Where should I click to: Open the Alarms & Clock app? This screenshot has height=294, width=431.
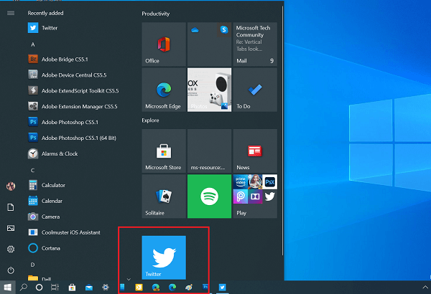(x=52, y=153)
